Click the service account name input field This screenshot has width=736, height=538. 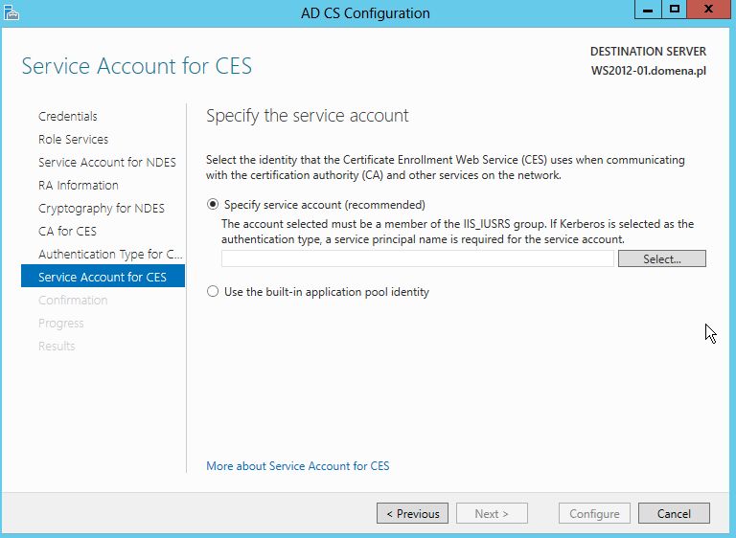click(x=417, y=258)
